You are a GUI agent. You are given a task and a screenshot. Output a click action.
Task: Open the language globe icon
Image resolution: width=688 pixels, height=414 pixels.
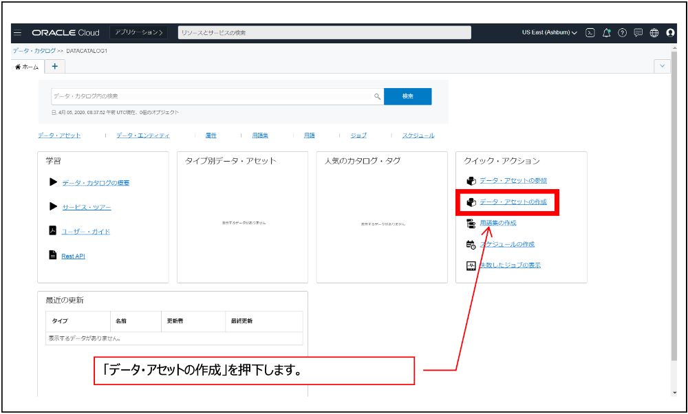654,33
